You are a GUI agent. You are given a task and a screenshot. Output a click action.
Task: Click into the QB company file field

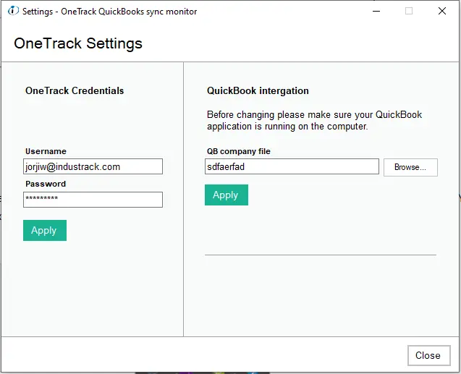(292, 166)
